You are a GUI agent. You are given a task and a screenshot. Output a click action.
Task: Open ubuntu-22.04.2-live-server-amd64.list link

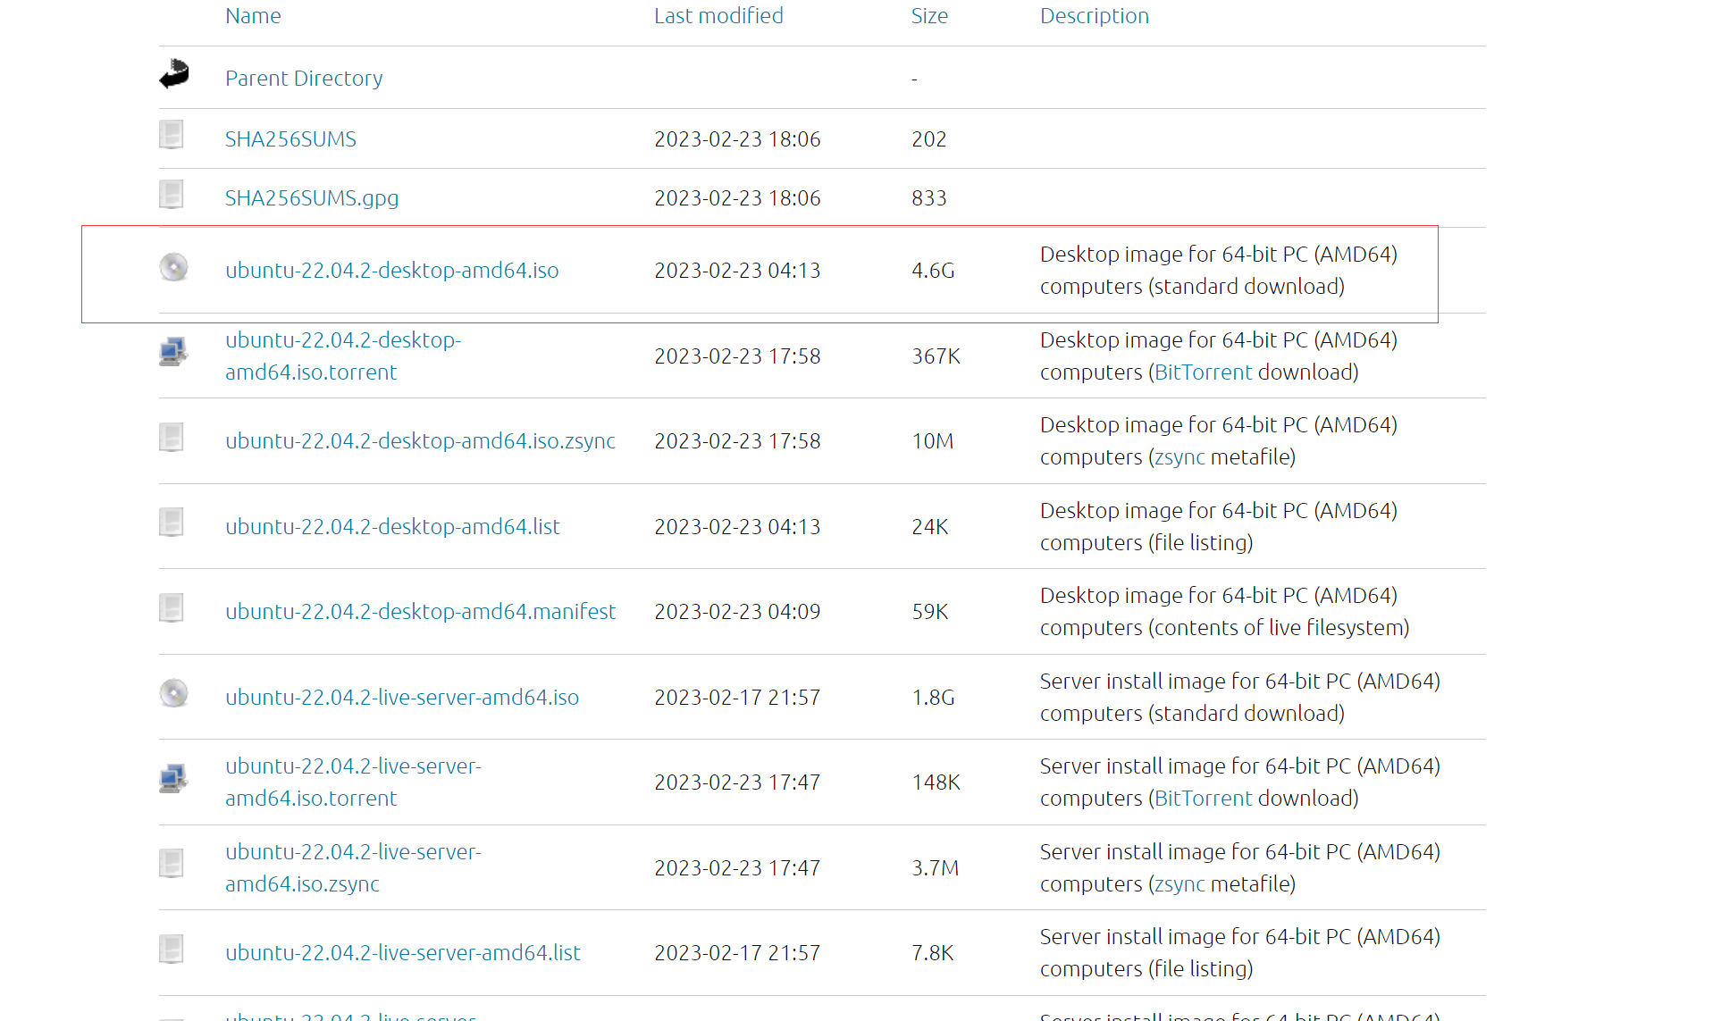pyautogui.click(x=403, y=953)
